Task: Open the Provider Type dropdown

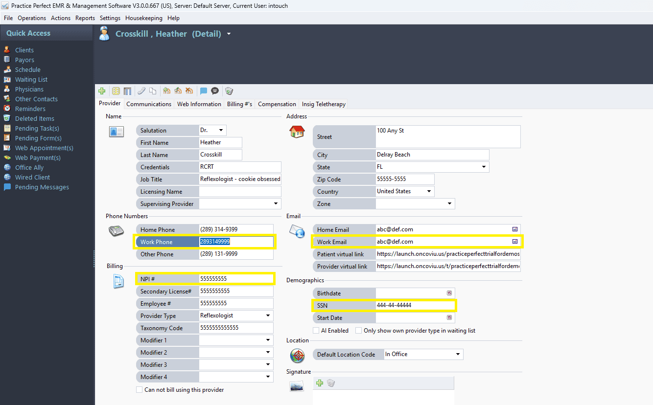Action: pyautogui.click(x=268, y=316)
